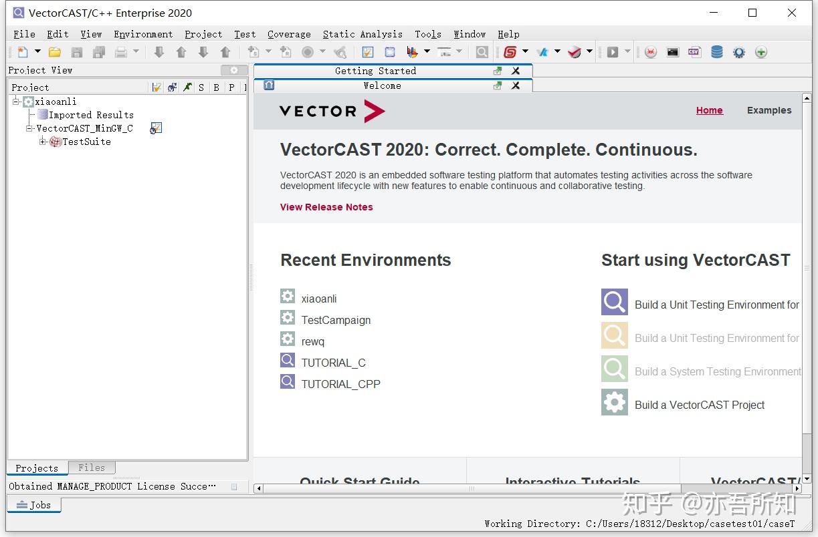This screenshot has width=818, height=537.
Task: Toggle the B column header in Project panel
Action: pyautogui.click(x=215, y=87)
